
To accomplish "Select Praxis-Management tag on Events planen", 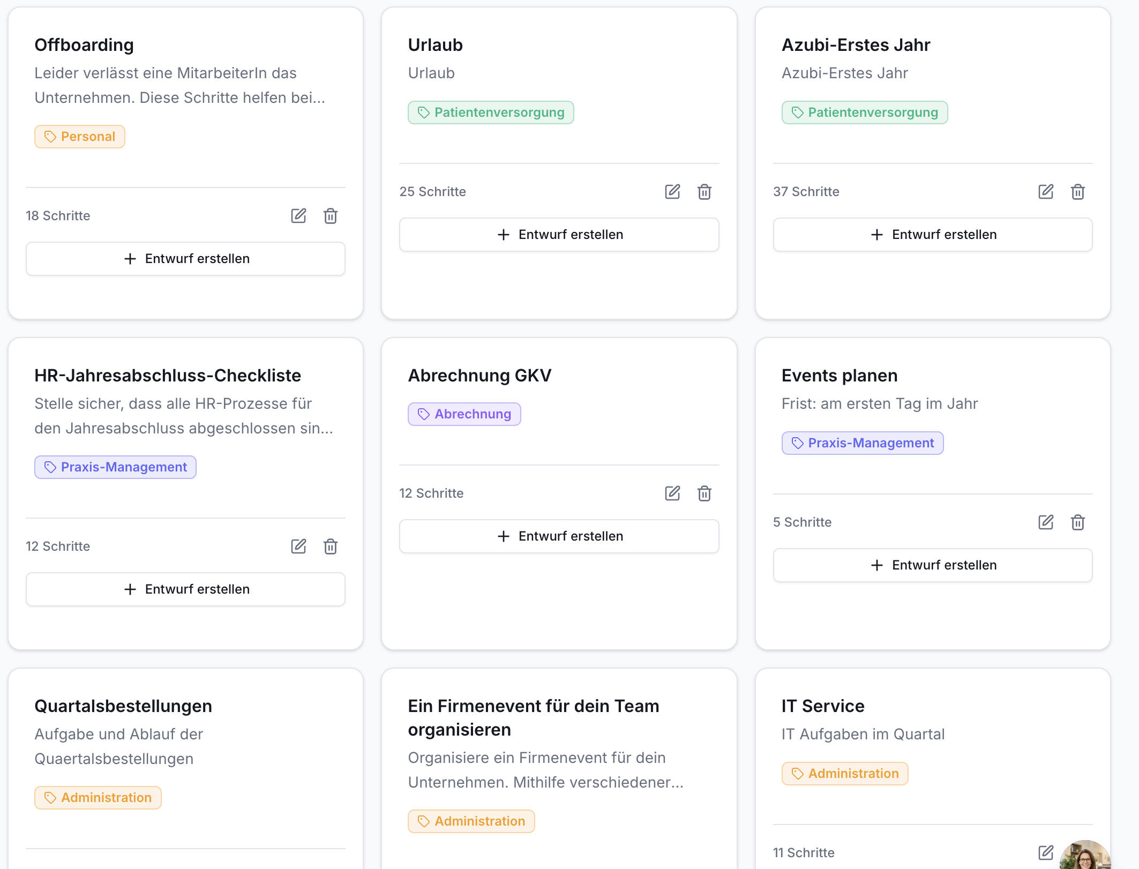I will [863, 443].
